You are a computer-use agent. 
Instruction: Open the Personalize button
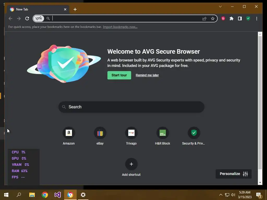point(233,174)
